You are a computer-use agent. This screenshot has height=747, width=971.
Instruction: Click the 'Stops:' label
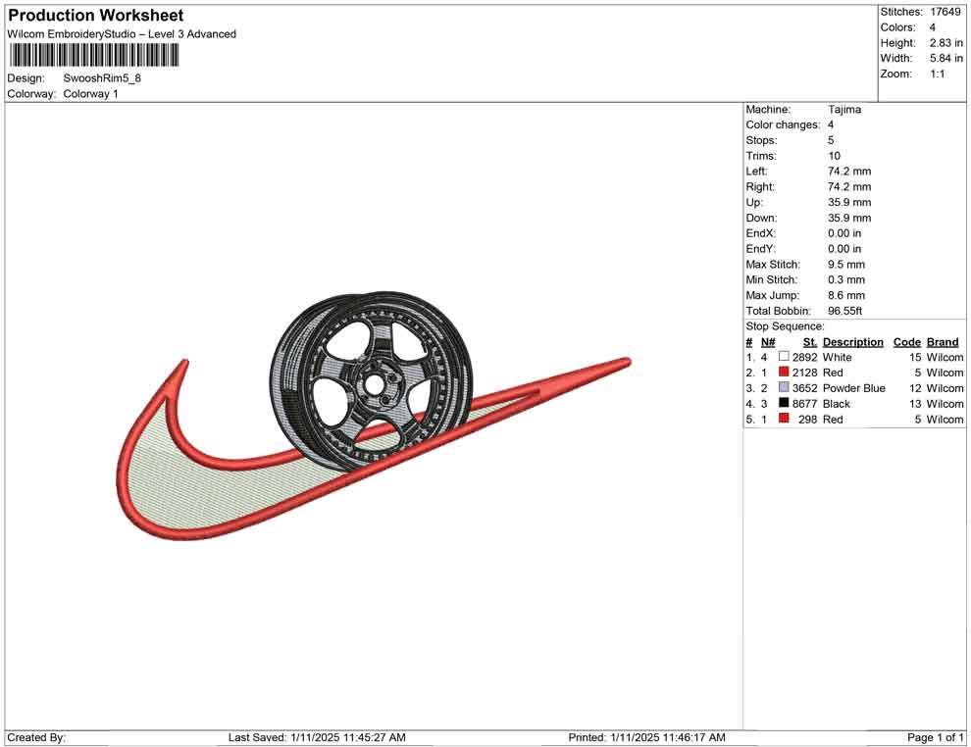pyautogui.click(x=761, y=140)
